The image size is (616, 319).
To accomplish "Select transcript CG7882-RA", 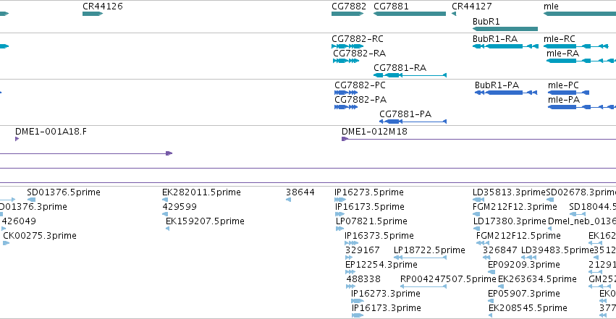I will click(x=346, y=61).
